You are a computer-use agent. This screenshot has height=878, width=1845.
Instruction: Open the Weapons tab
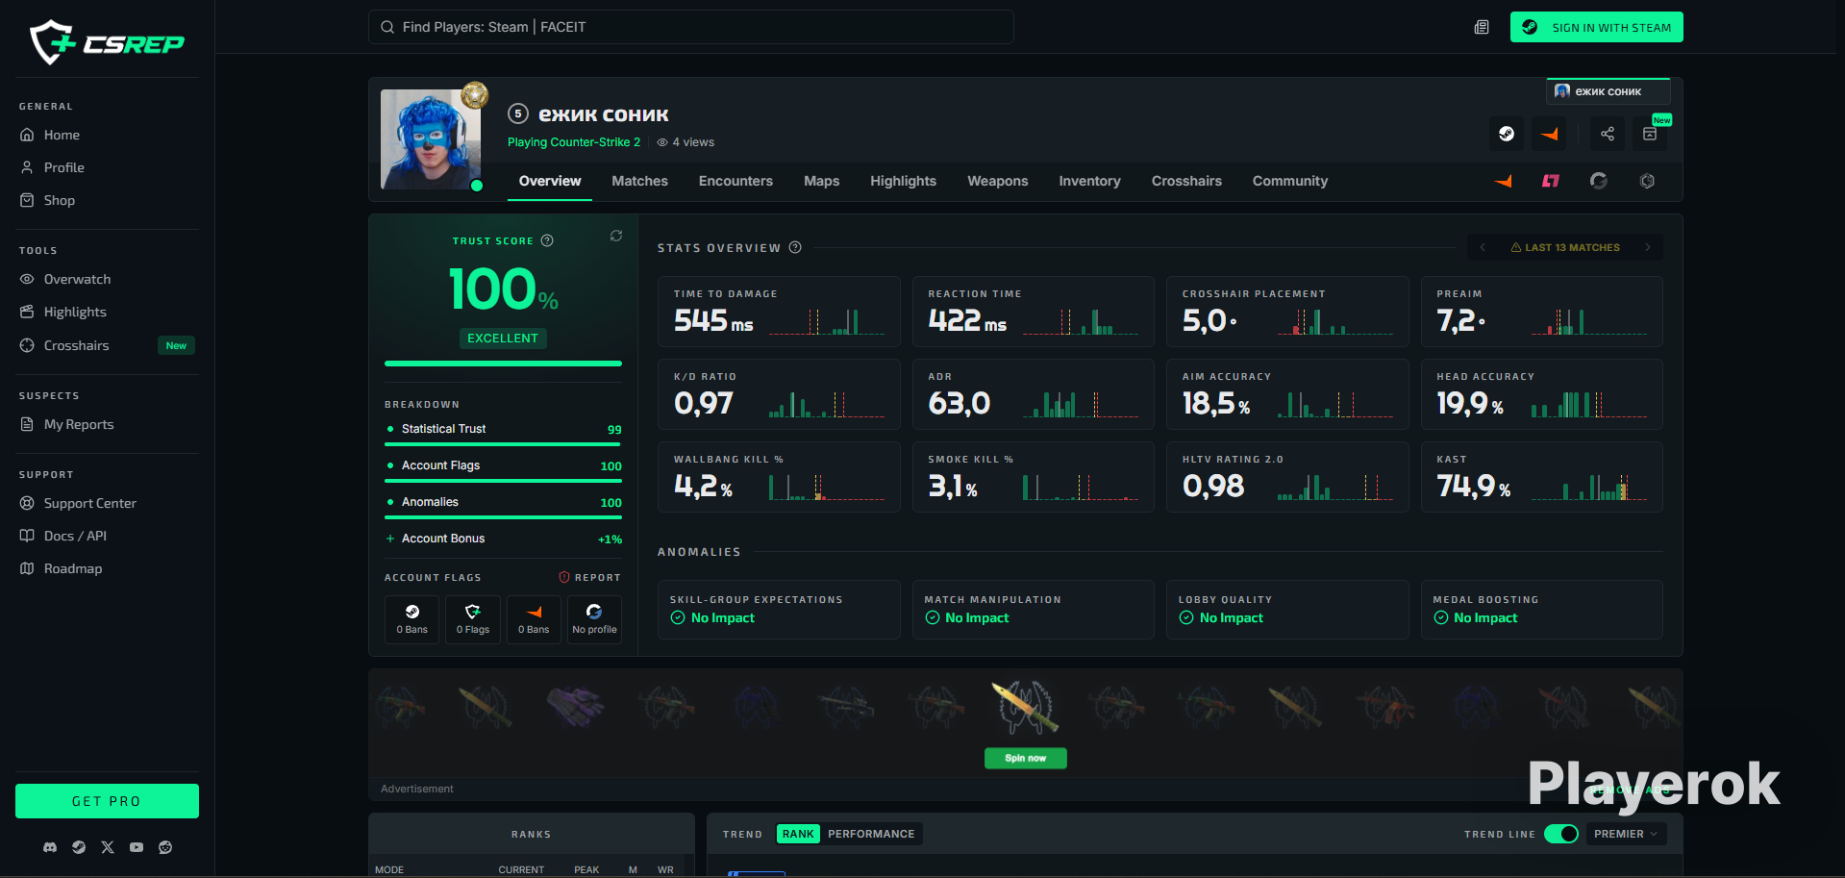click(x=997, y=181)
